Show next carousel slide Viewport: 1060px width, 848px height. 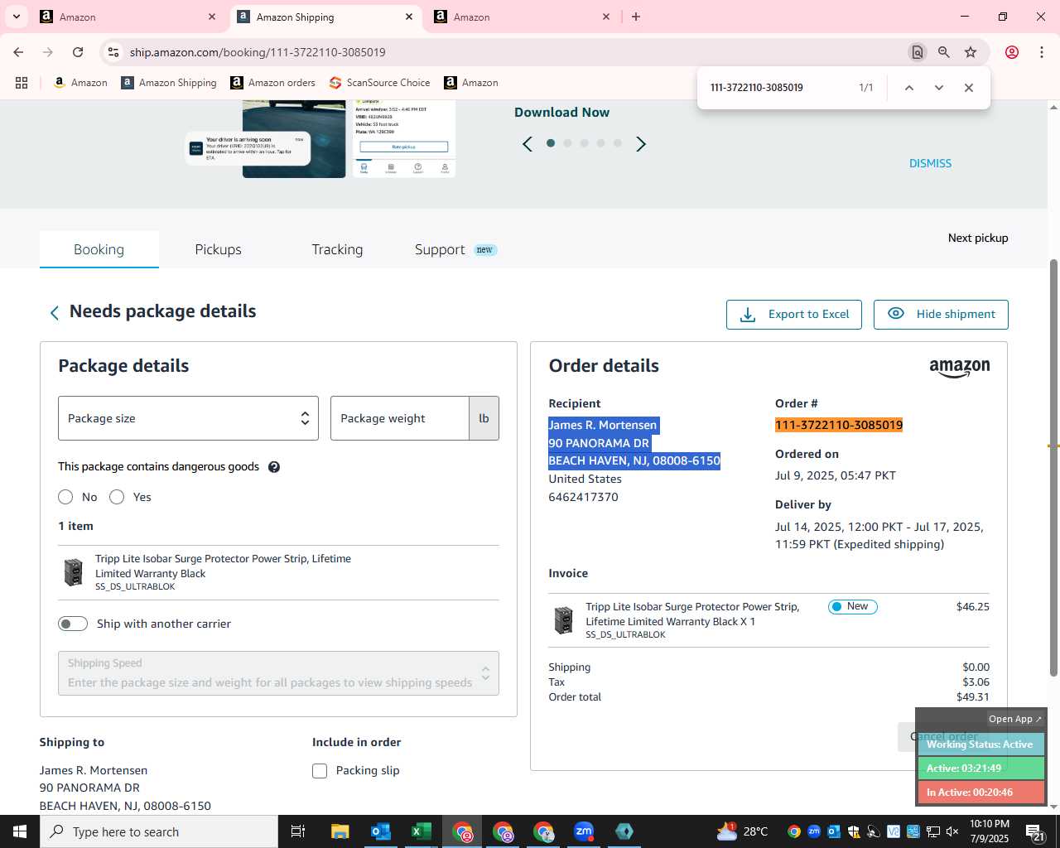[640, 144]
